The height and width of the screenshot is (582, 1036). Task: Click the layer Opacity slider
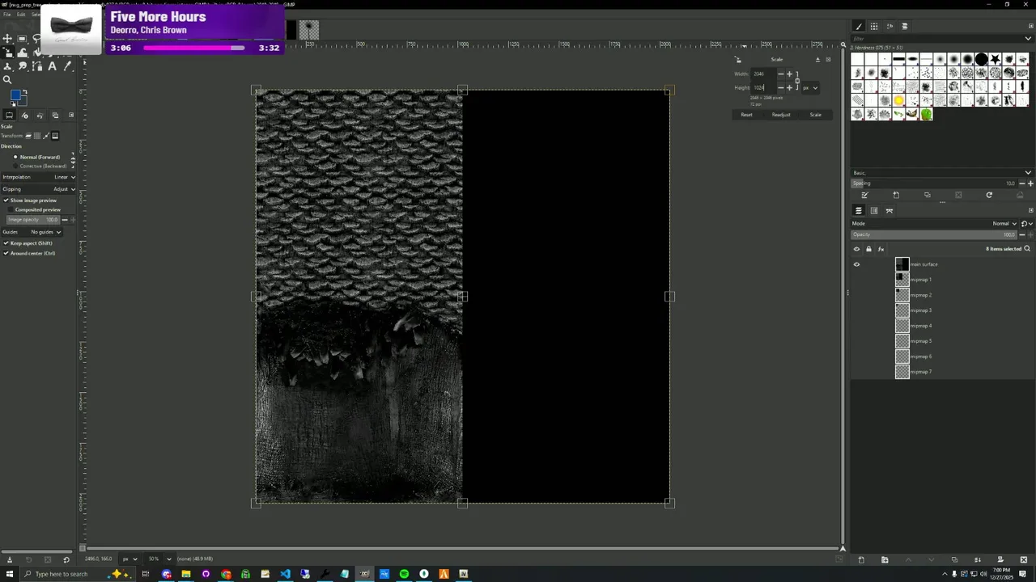point(934,234)
